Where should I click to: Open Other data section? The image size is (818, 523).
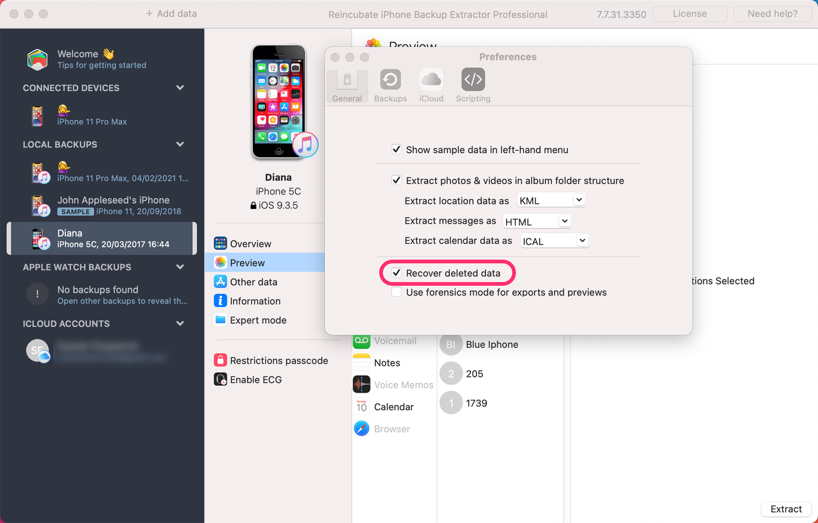click(254, 282)
